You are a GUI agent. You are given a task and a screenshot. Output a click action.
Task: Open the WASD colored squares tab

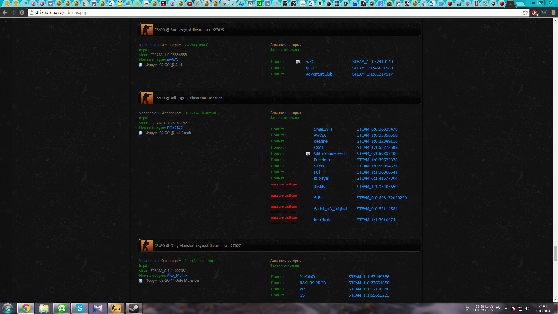click(128, 4)
